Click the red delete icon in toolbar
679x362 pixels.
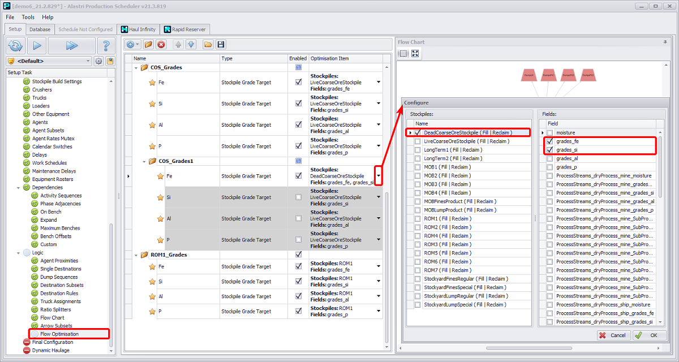(161, 44)
